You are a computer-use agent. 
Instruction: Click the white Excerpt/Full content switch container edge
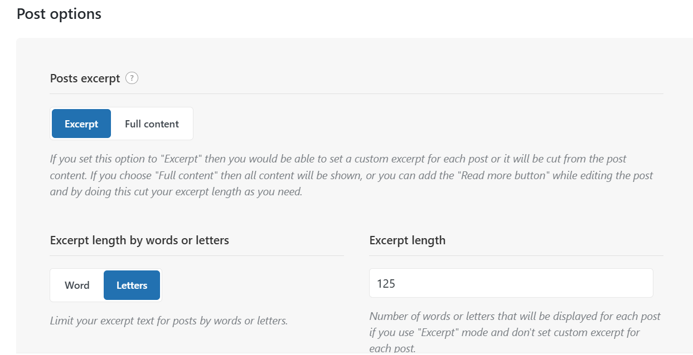coord(193,124)
